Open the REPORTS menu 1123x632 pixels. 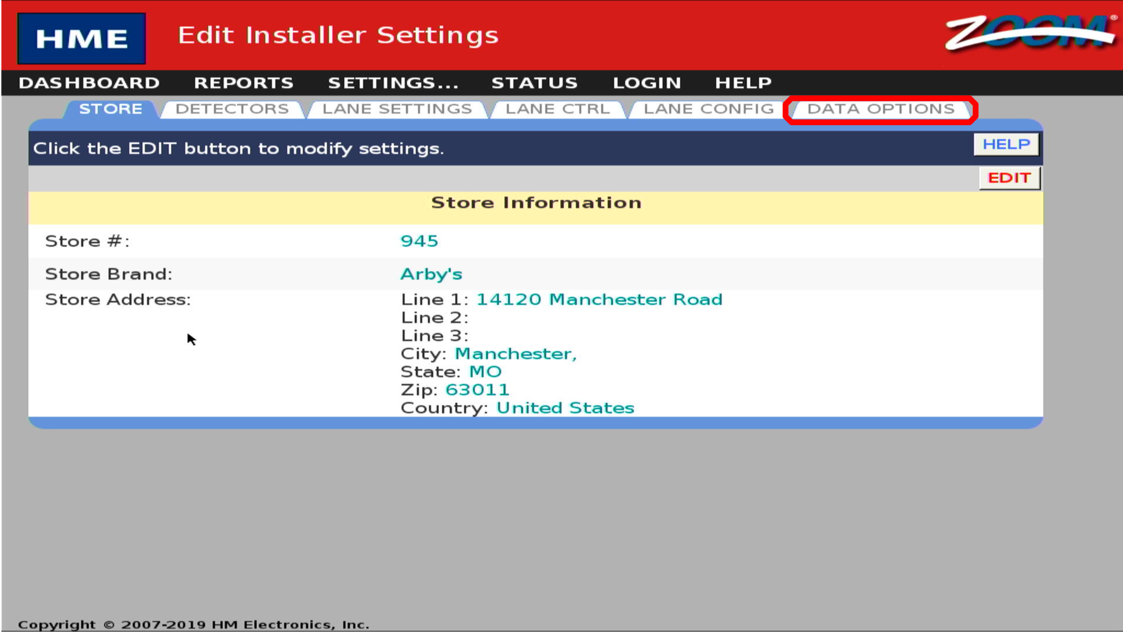(x=243, y=83)
